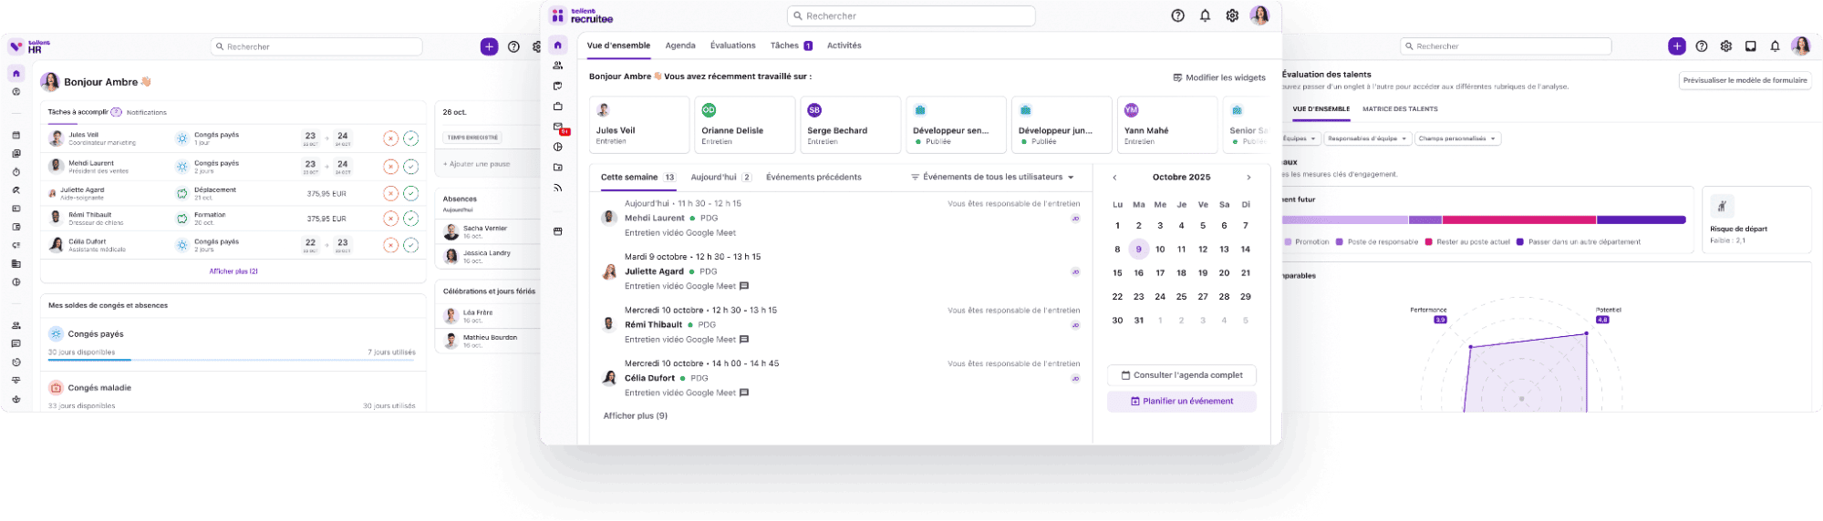The image size is (1823, 521).
Task: Click the note icon beside Juliette Agard's interview
Action: point(744,286)
